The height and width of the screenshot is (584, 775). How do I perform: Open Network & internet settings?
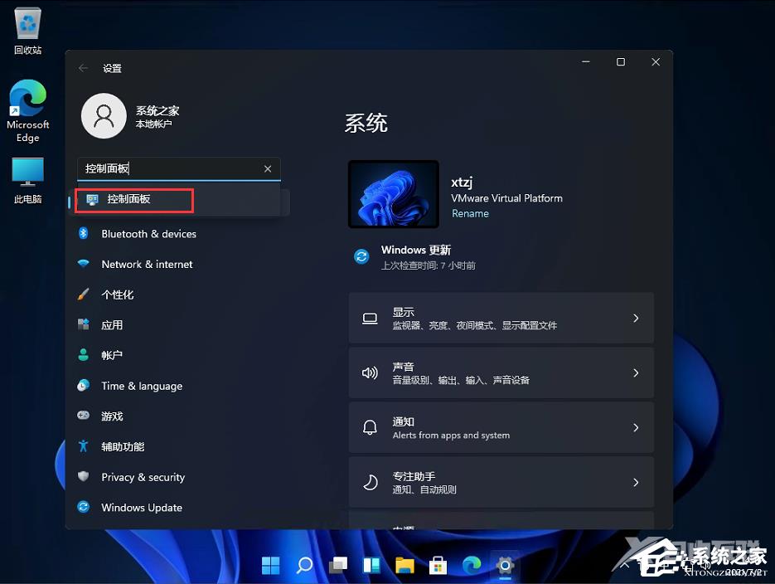click(x=146, y=264)
